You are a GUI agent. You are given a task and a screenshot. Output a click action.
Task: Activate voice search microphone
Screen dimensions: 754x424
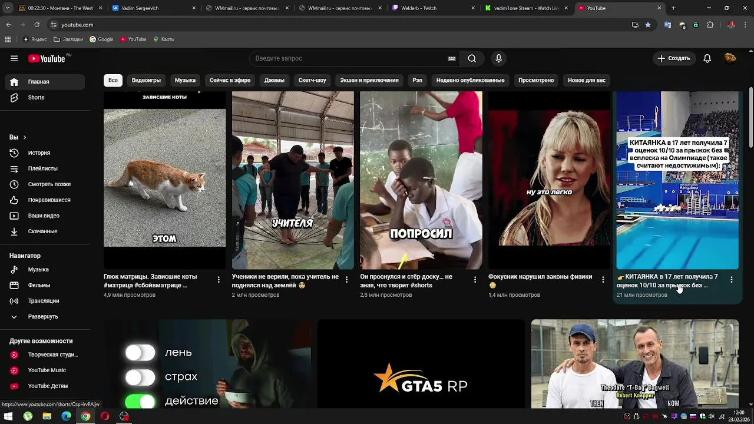click(x=498, y=58)
